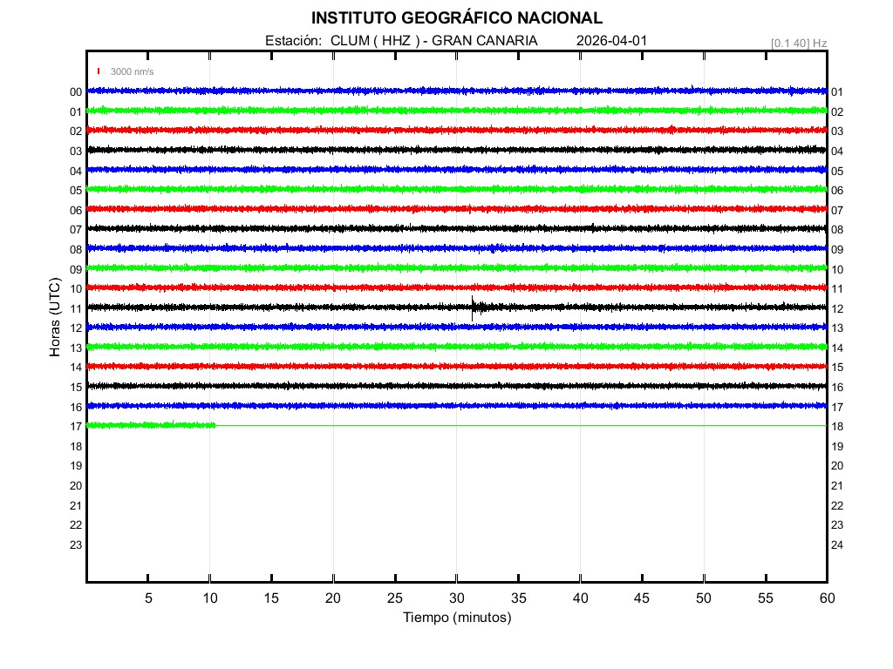Click the Tiempo (minutos) axis label
893x669 pixels.
pyautogui.click(x=457, y=618)
